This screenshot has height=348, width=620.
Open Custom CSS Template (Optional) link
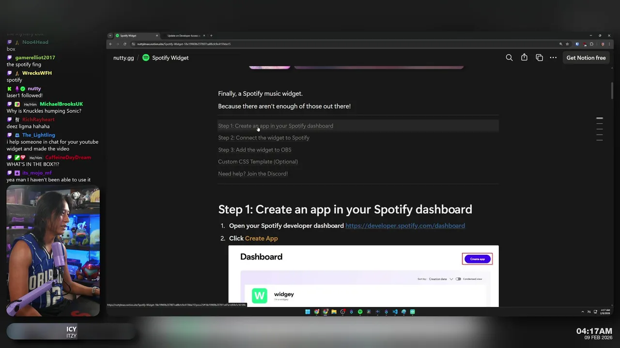click(258, 161)
